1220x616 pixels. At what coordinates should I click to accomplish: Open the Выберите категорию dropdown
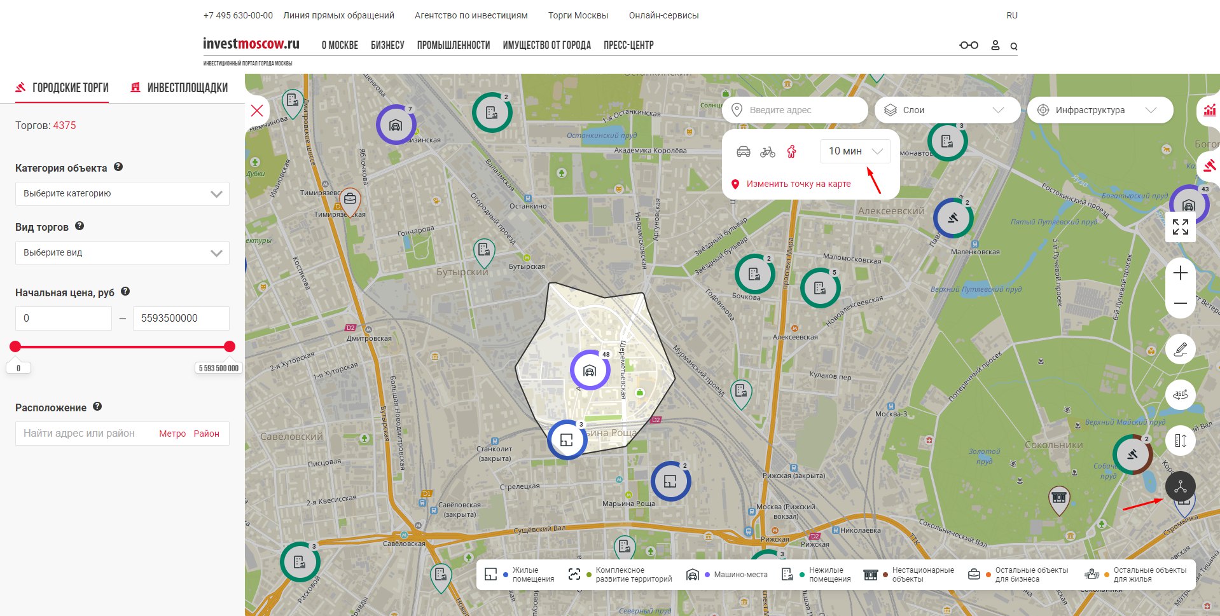coord(122,194)
